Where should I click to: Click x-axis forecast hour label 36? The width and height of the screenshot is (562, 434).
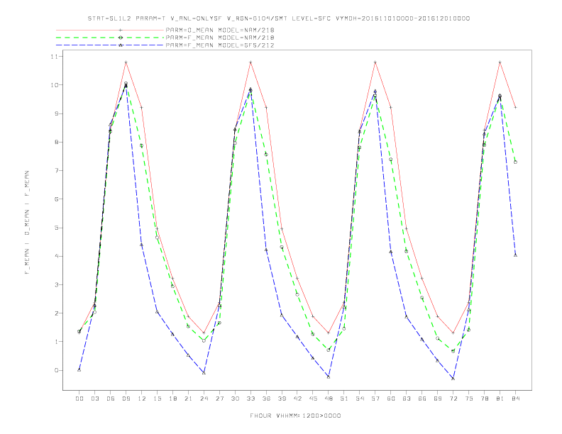(266, 399)
